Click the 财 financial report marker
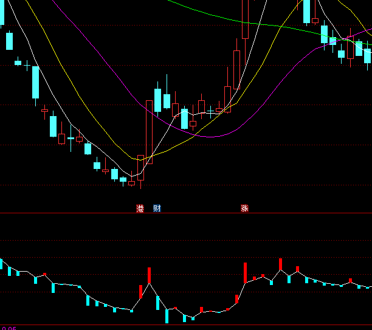Viewport: 372px width, 330px height. [157, 208]
